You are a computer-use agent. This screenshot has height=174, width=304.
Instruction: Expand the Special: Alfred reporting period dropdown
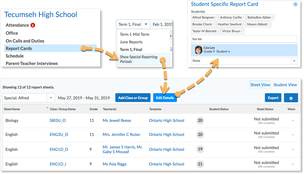click(x=51, y=98)
